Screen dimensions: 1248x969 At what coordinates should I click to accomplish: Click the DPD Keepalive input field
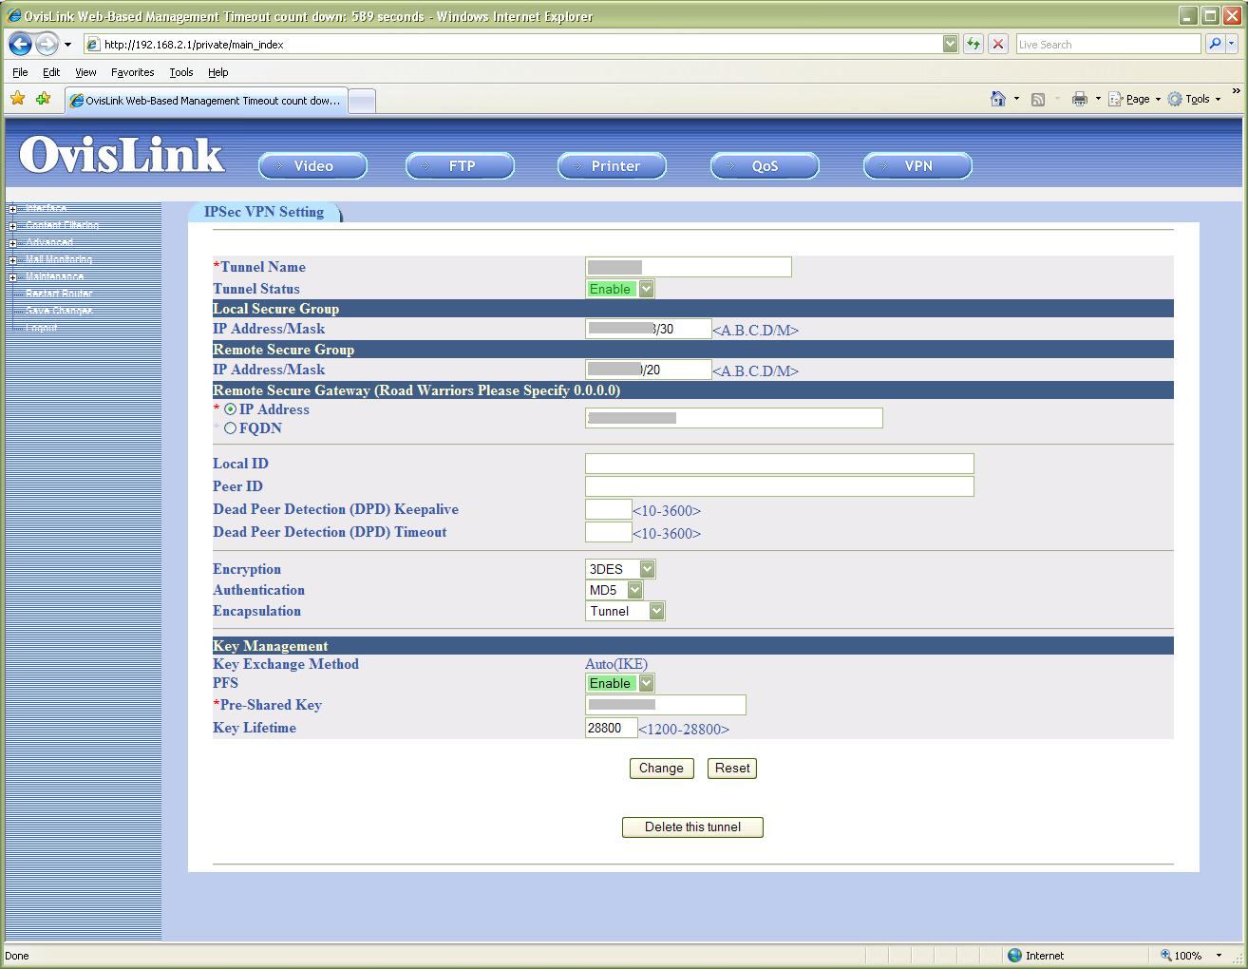click(x=609, y=509)
